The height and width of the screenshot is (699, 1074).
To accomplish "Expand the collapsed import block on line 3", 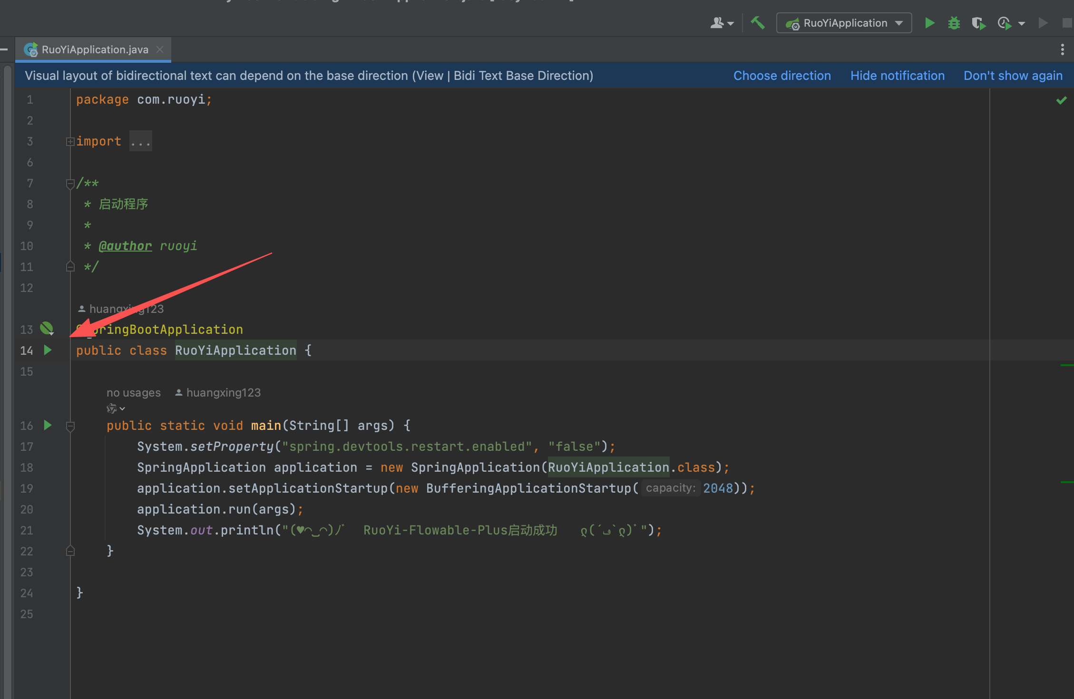I will click(x=70, y=141).
